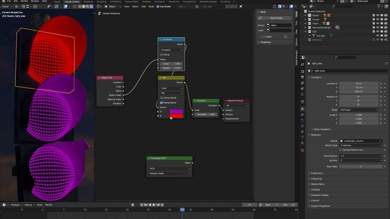Switch to the Shading workspace tab
390x219 pixels.
pyautogui.click(x=146, y=1)
